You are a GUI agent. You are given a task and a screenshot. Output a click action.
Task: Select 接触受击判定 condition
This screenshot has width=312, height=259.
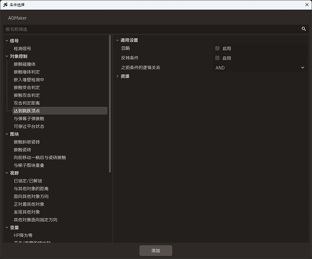pos(26,88)
